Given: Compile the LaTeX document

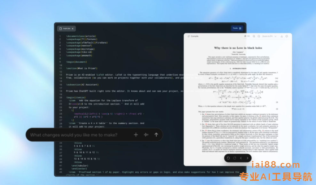Looking at the screenshot, I should pos(193,36).
